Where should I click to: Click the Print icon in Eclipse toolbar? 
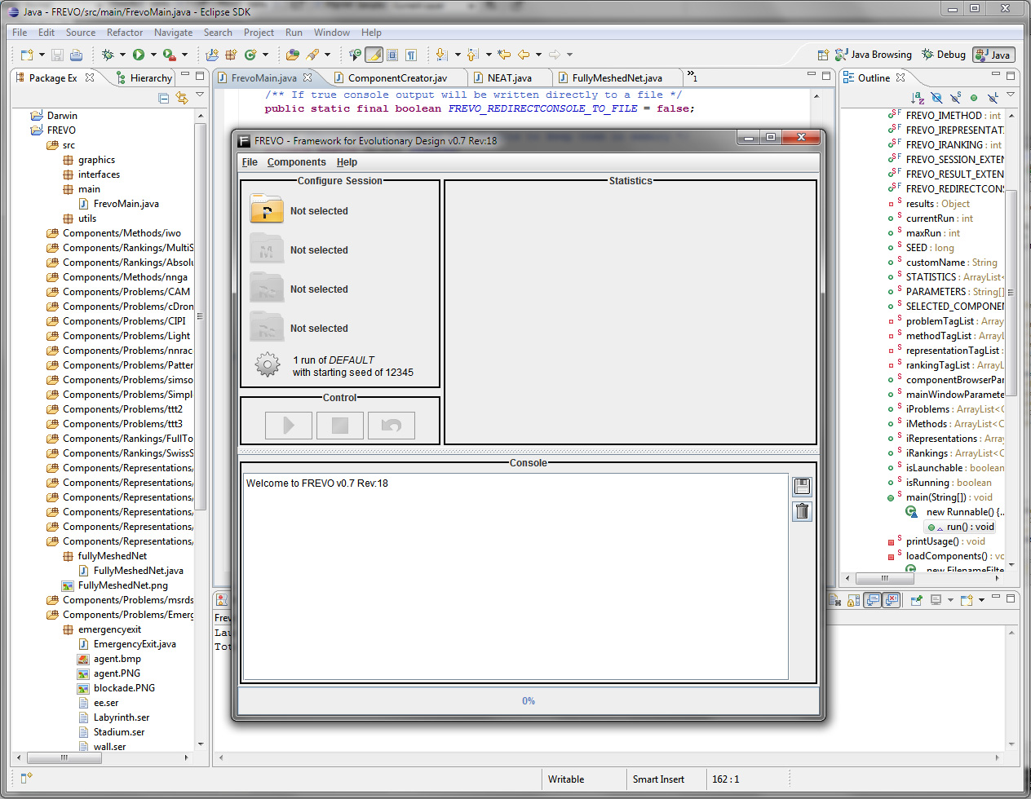click(x=76, y=55)
